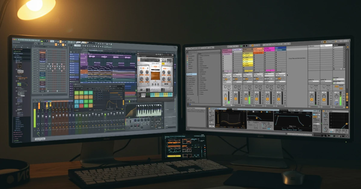361x189 pixels.
Task: Open B Delay Audio To dropdown
Action: click(x=326, y=81)
